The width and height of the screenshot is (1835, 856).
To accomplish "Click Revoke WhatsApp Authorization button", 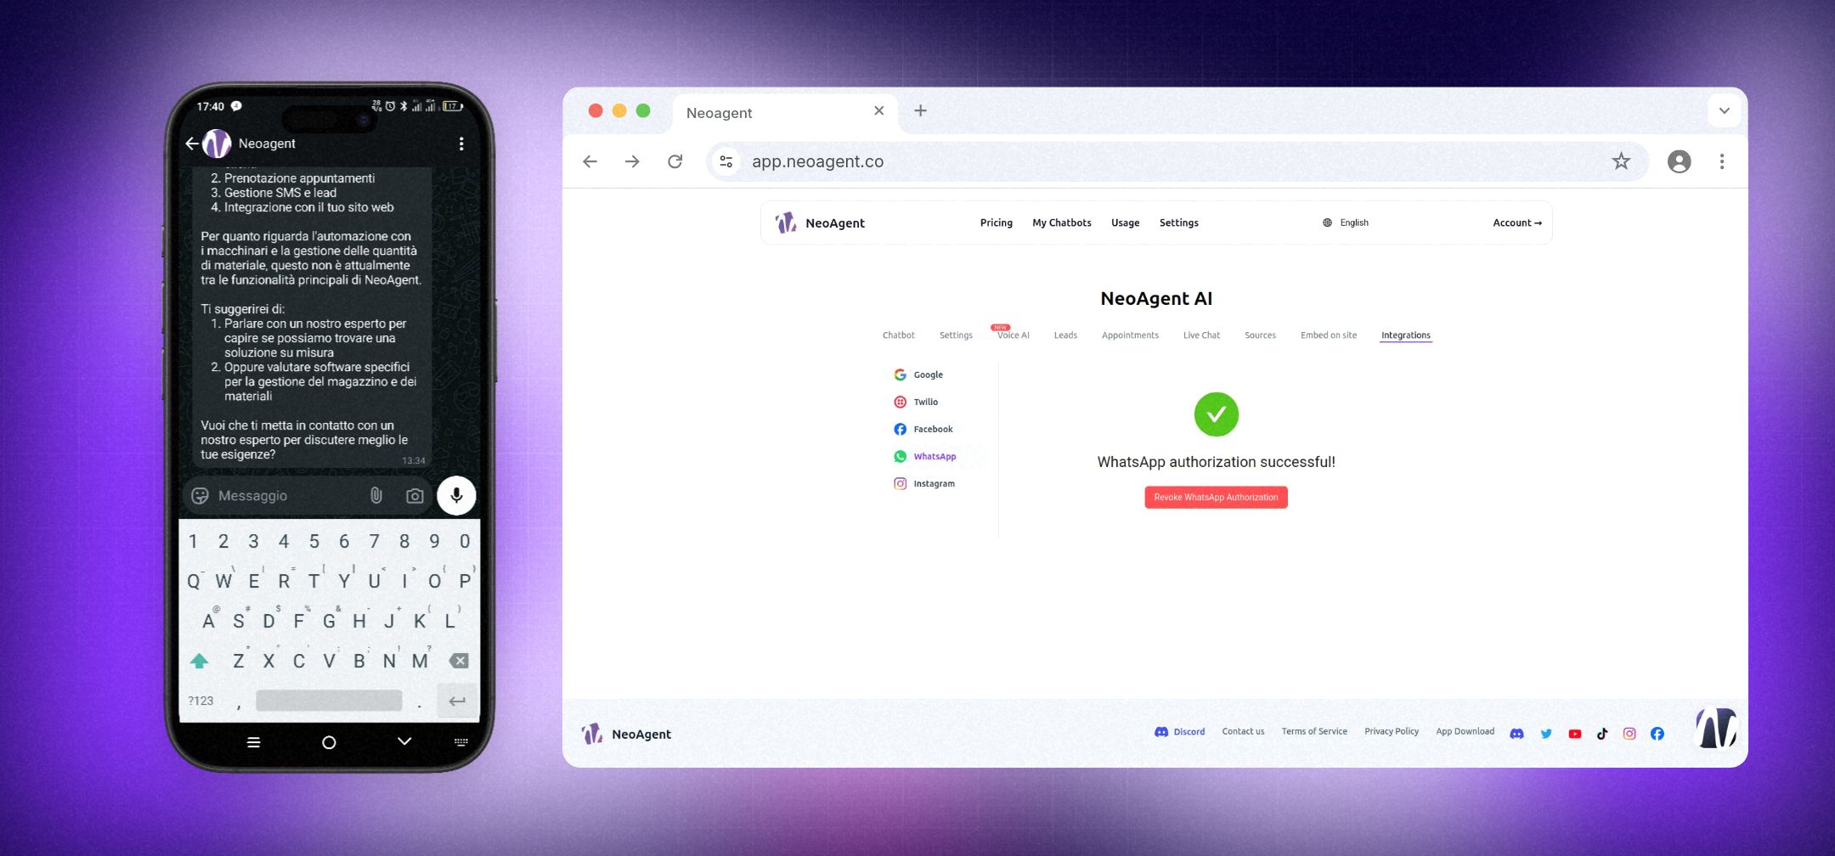I will tap(1215, 498).
